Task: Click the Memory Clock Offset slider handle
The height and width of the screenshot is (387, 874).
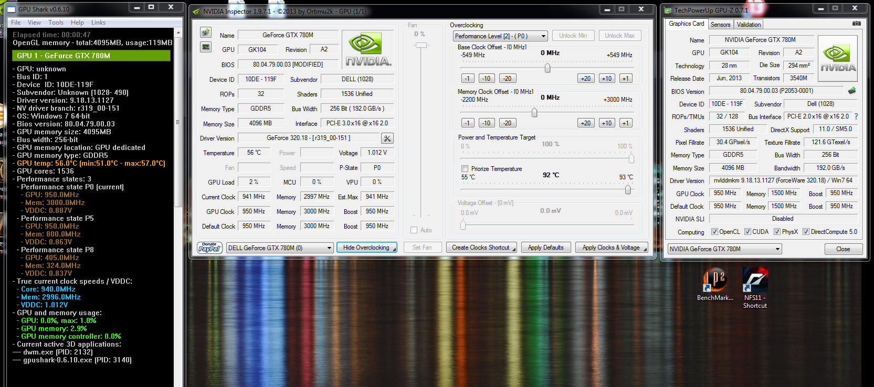Action: click(534, 112)
